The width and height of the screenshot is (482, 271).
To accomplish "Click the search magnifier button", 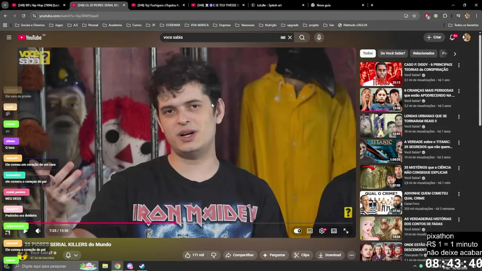I will [302, 37].
